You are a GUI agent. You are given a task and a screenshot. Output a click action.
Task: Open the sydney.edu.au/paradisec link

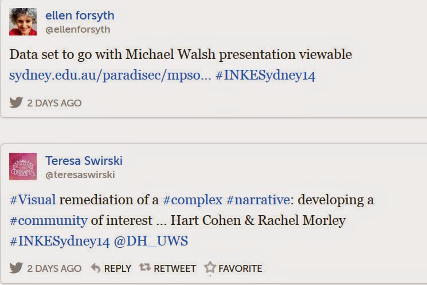(x=109, y=75)
